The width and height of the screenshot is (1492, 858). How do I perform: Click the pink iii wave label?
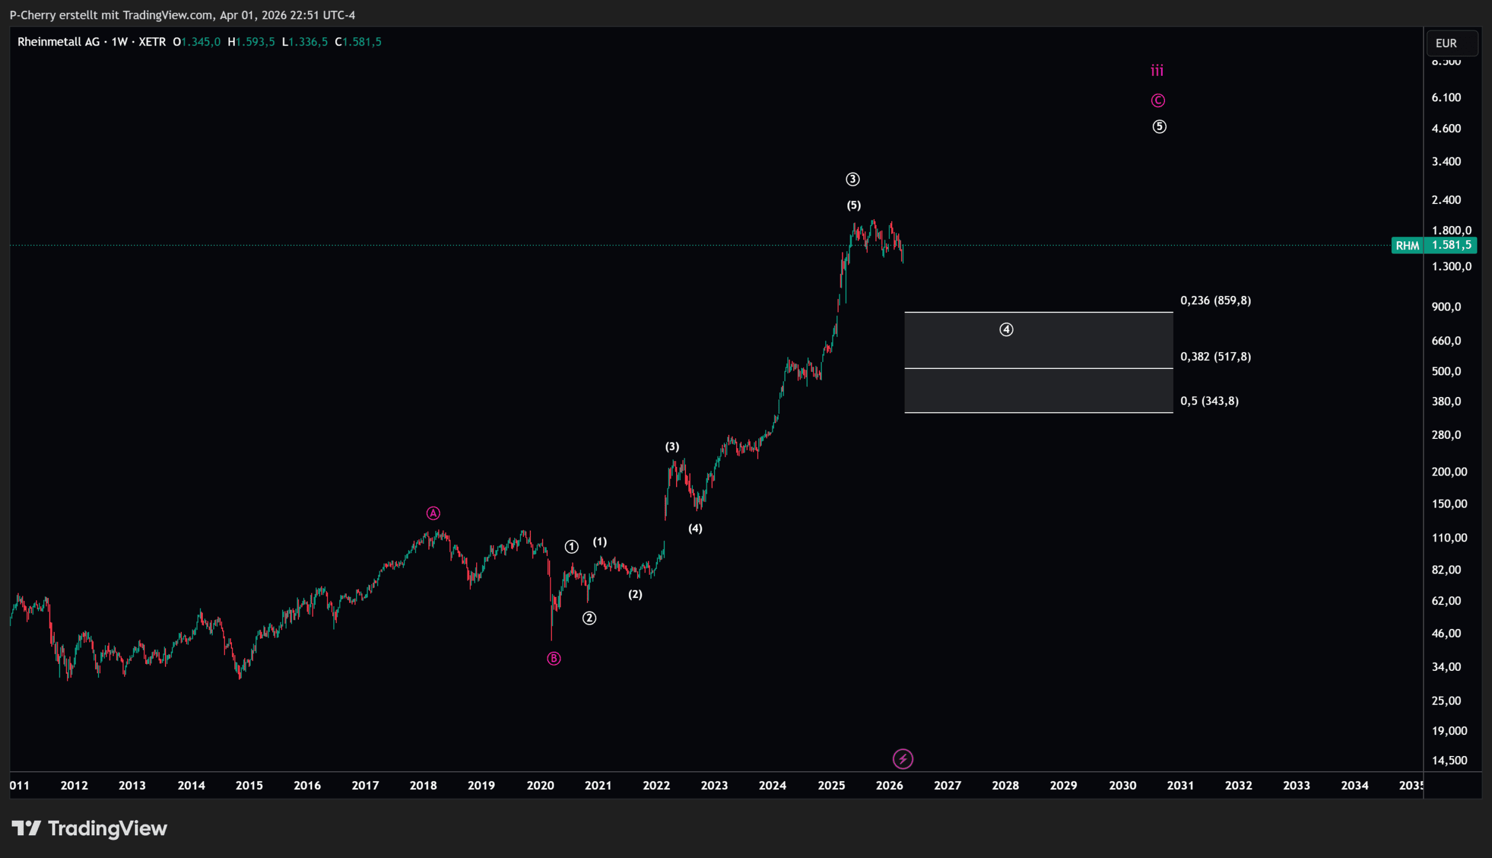pyautogui.click(x=1157, y=71)
